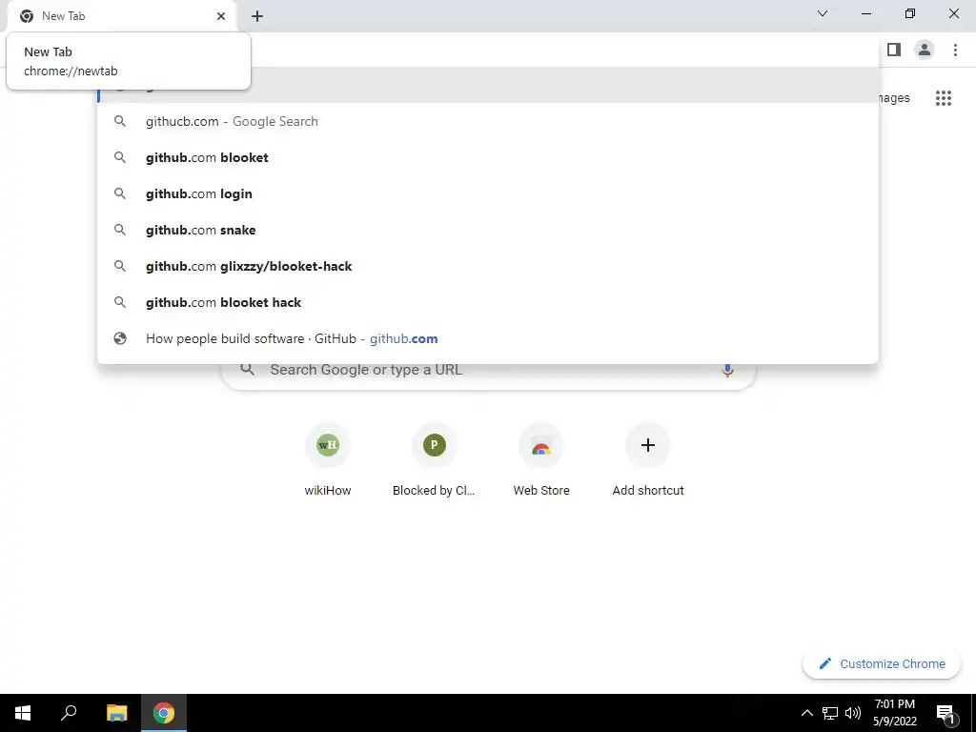Image resolution: width=976 pixels, height=732 pixels.
Task: Select the New Tab browser tab
Action: 121,16
